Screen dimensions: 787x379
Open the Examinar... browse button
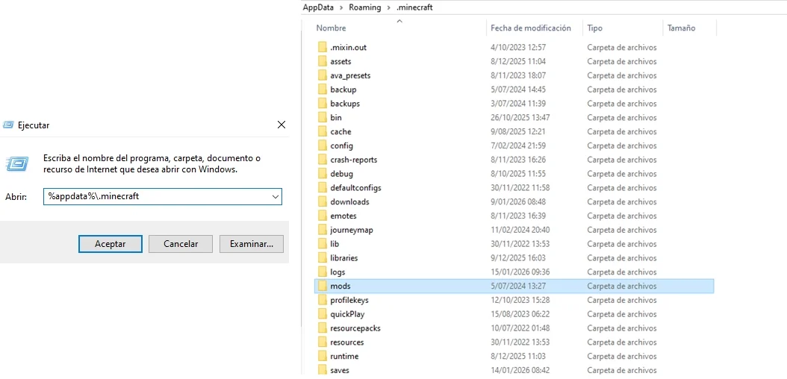coord(252,244)
